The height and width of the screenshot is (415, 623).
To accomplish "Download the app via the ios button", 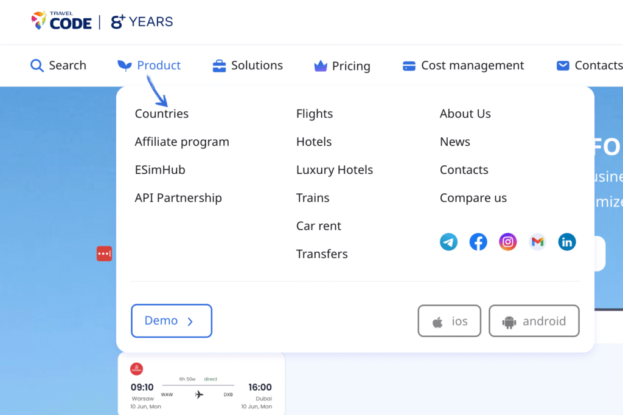I will [x=449, y=321].
